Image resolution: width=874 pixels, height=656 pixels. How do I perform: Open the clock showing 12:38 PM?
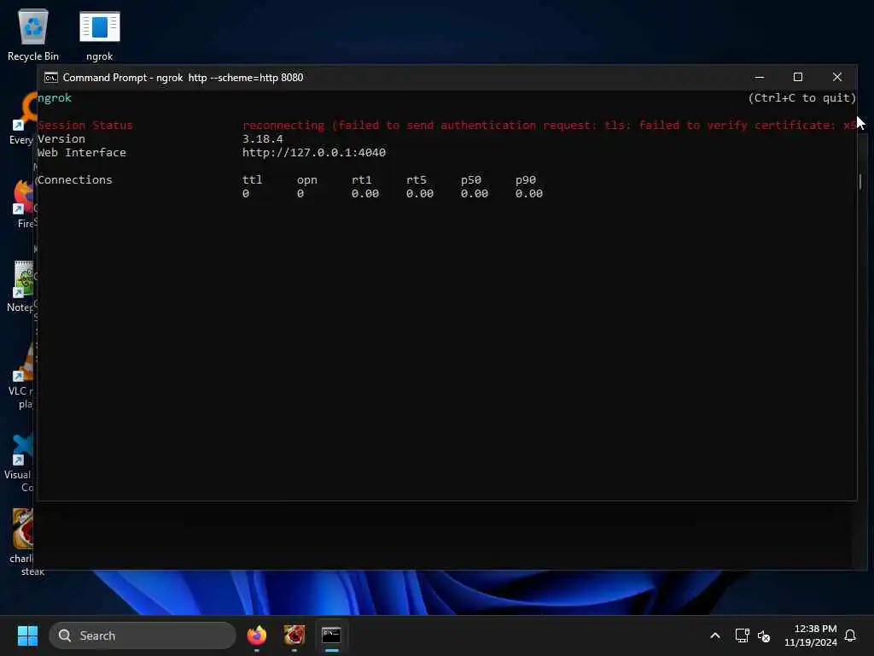click(811, 635)
